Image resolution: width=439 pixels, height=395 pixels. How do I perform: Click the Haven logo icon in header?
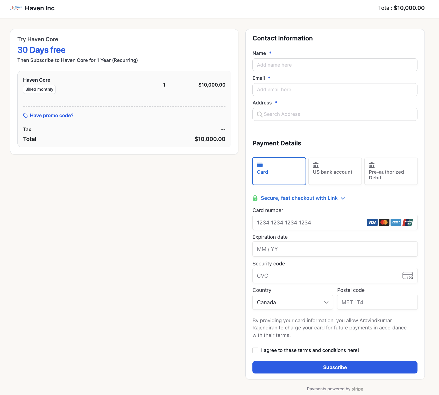coord(16,8)
